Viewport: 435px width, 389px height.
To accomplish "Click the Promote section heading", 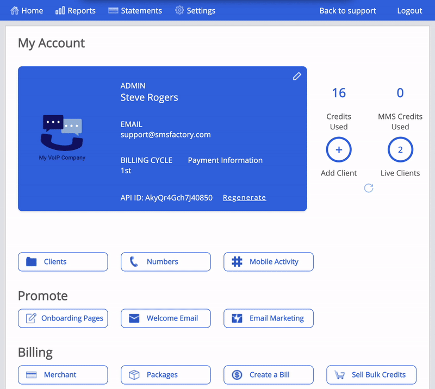I will [43, 296].
